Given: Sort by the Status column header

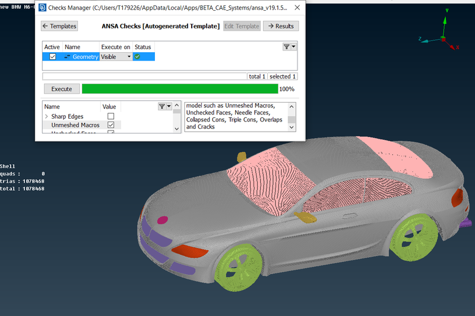Looking at the screenshot, I should tap(143, 47).
